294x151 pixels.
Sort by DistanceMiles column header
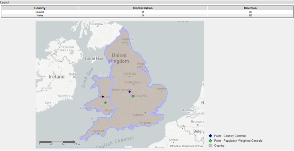coord(143,8)
